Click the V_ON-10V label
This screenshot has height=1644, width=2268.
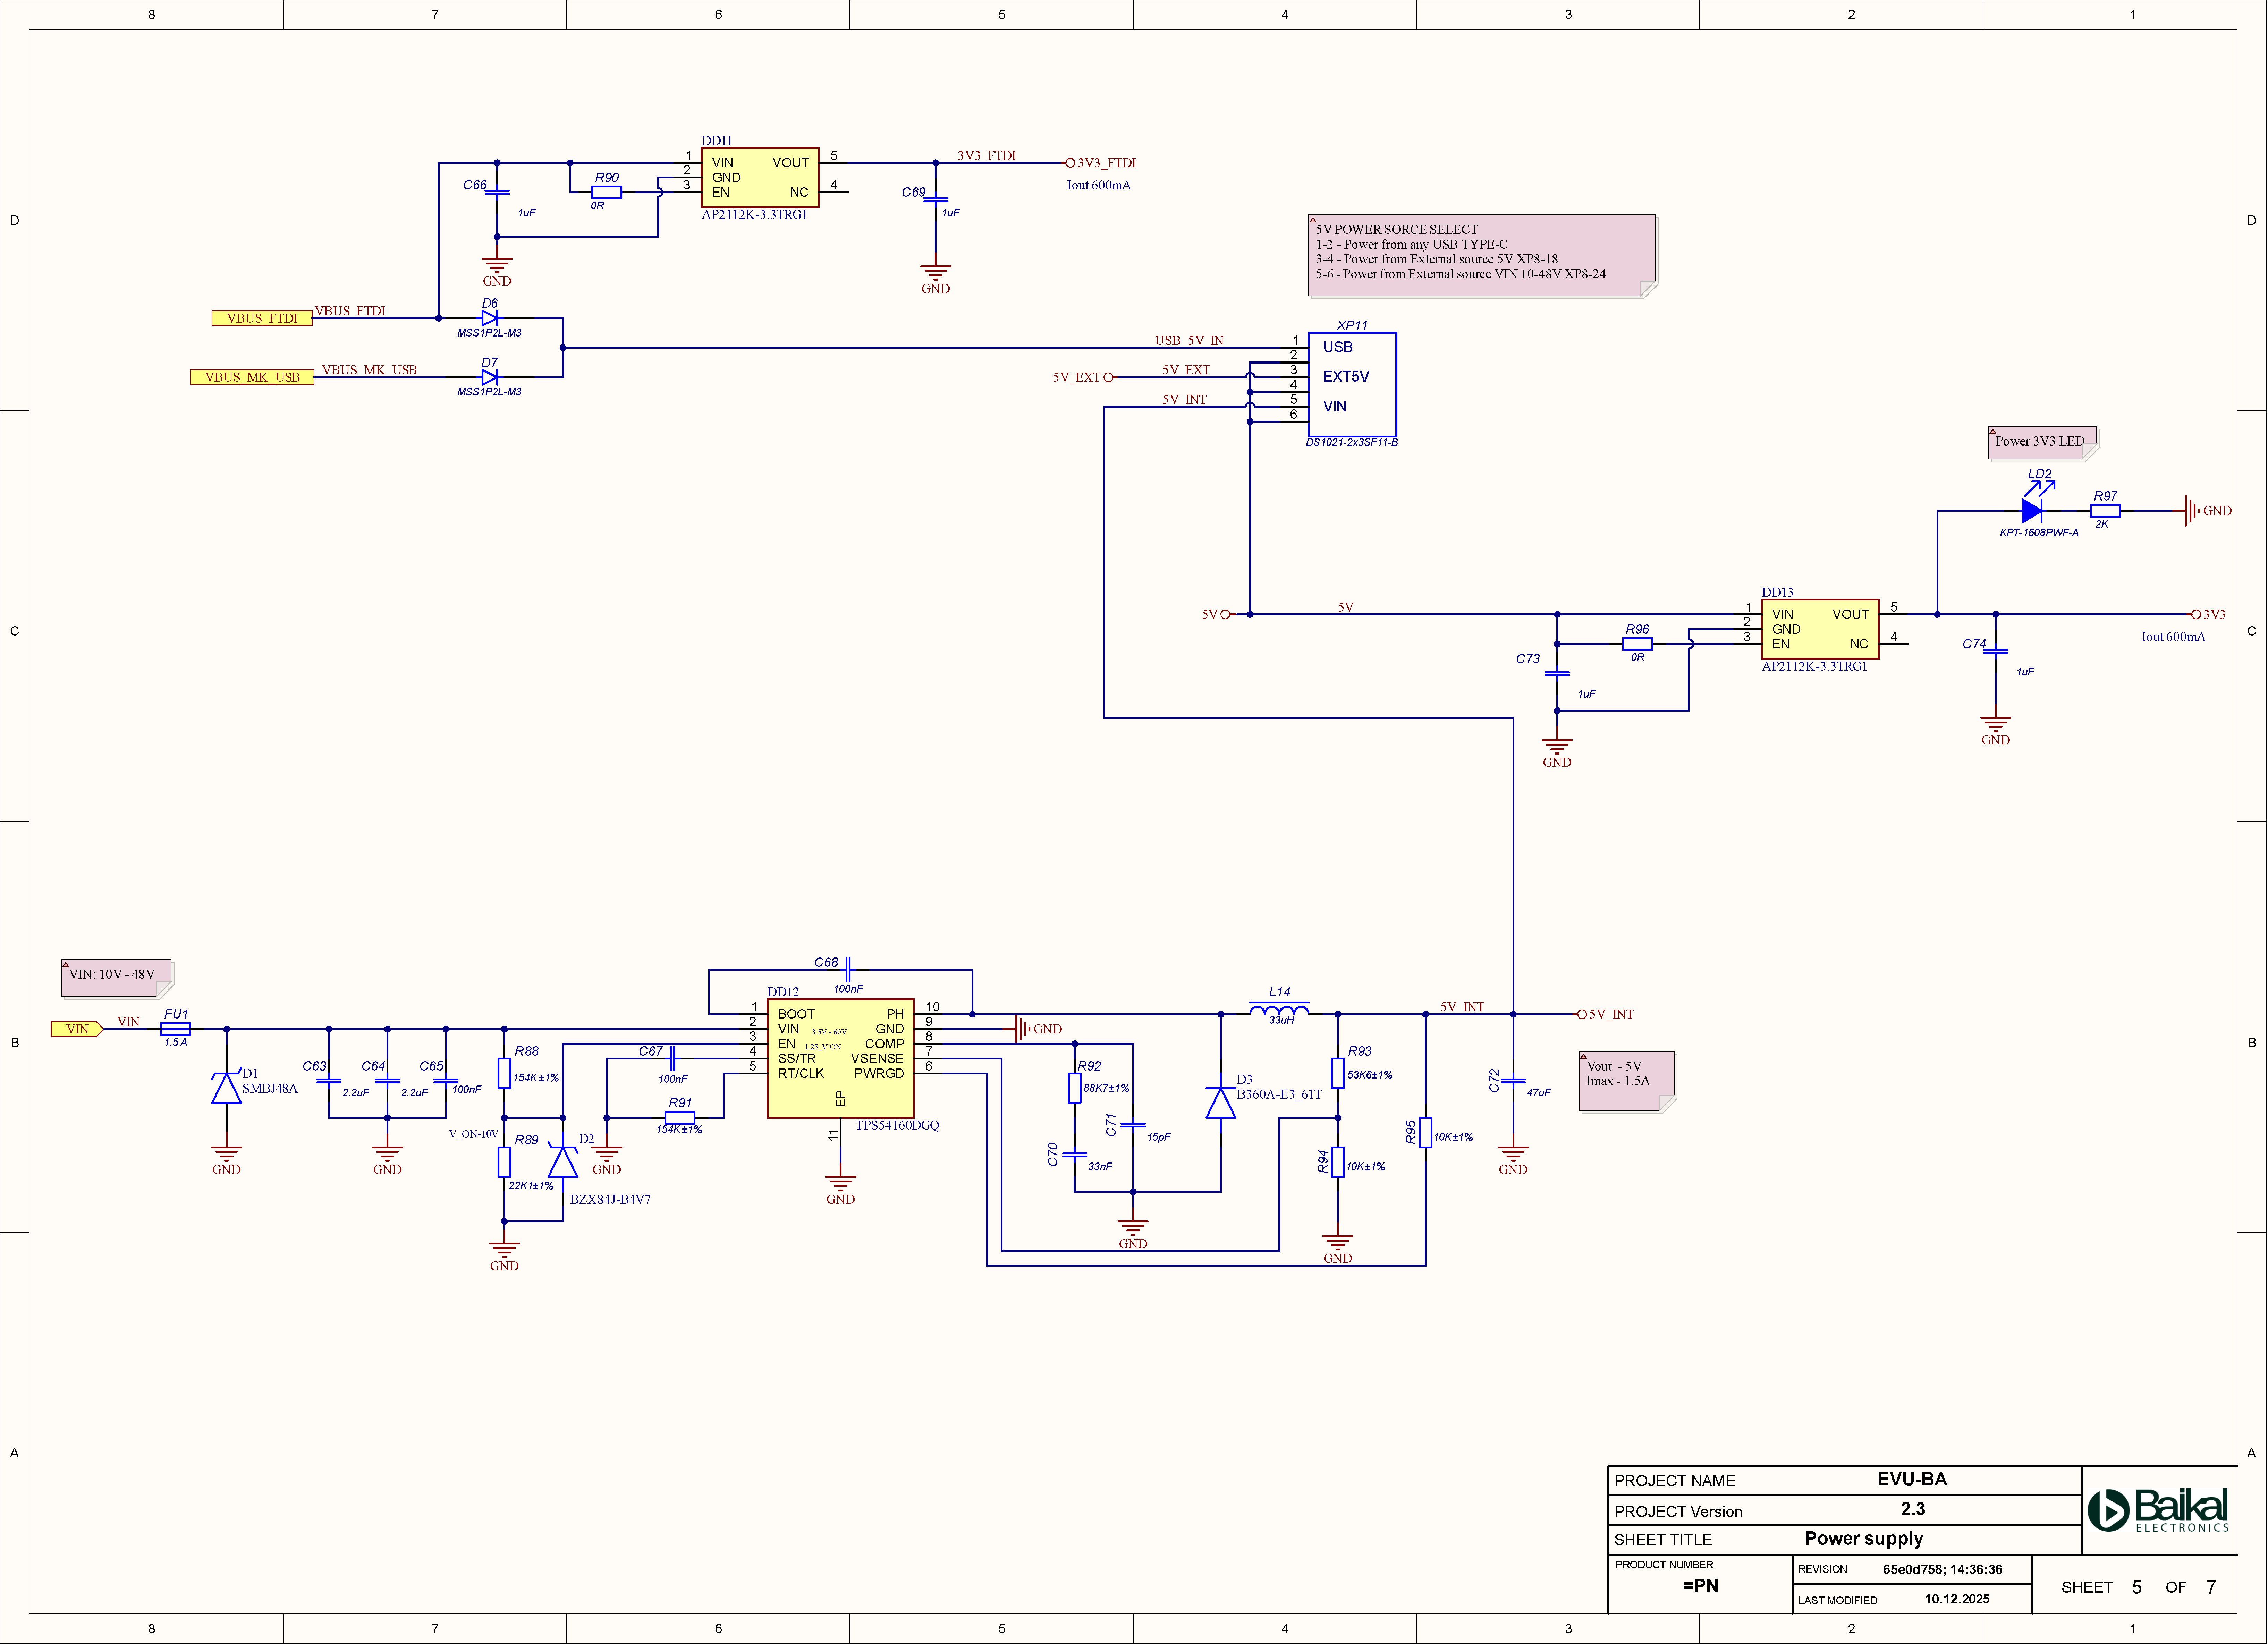(x=473, y=1134)
